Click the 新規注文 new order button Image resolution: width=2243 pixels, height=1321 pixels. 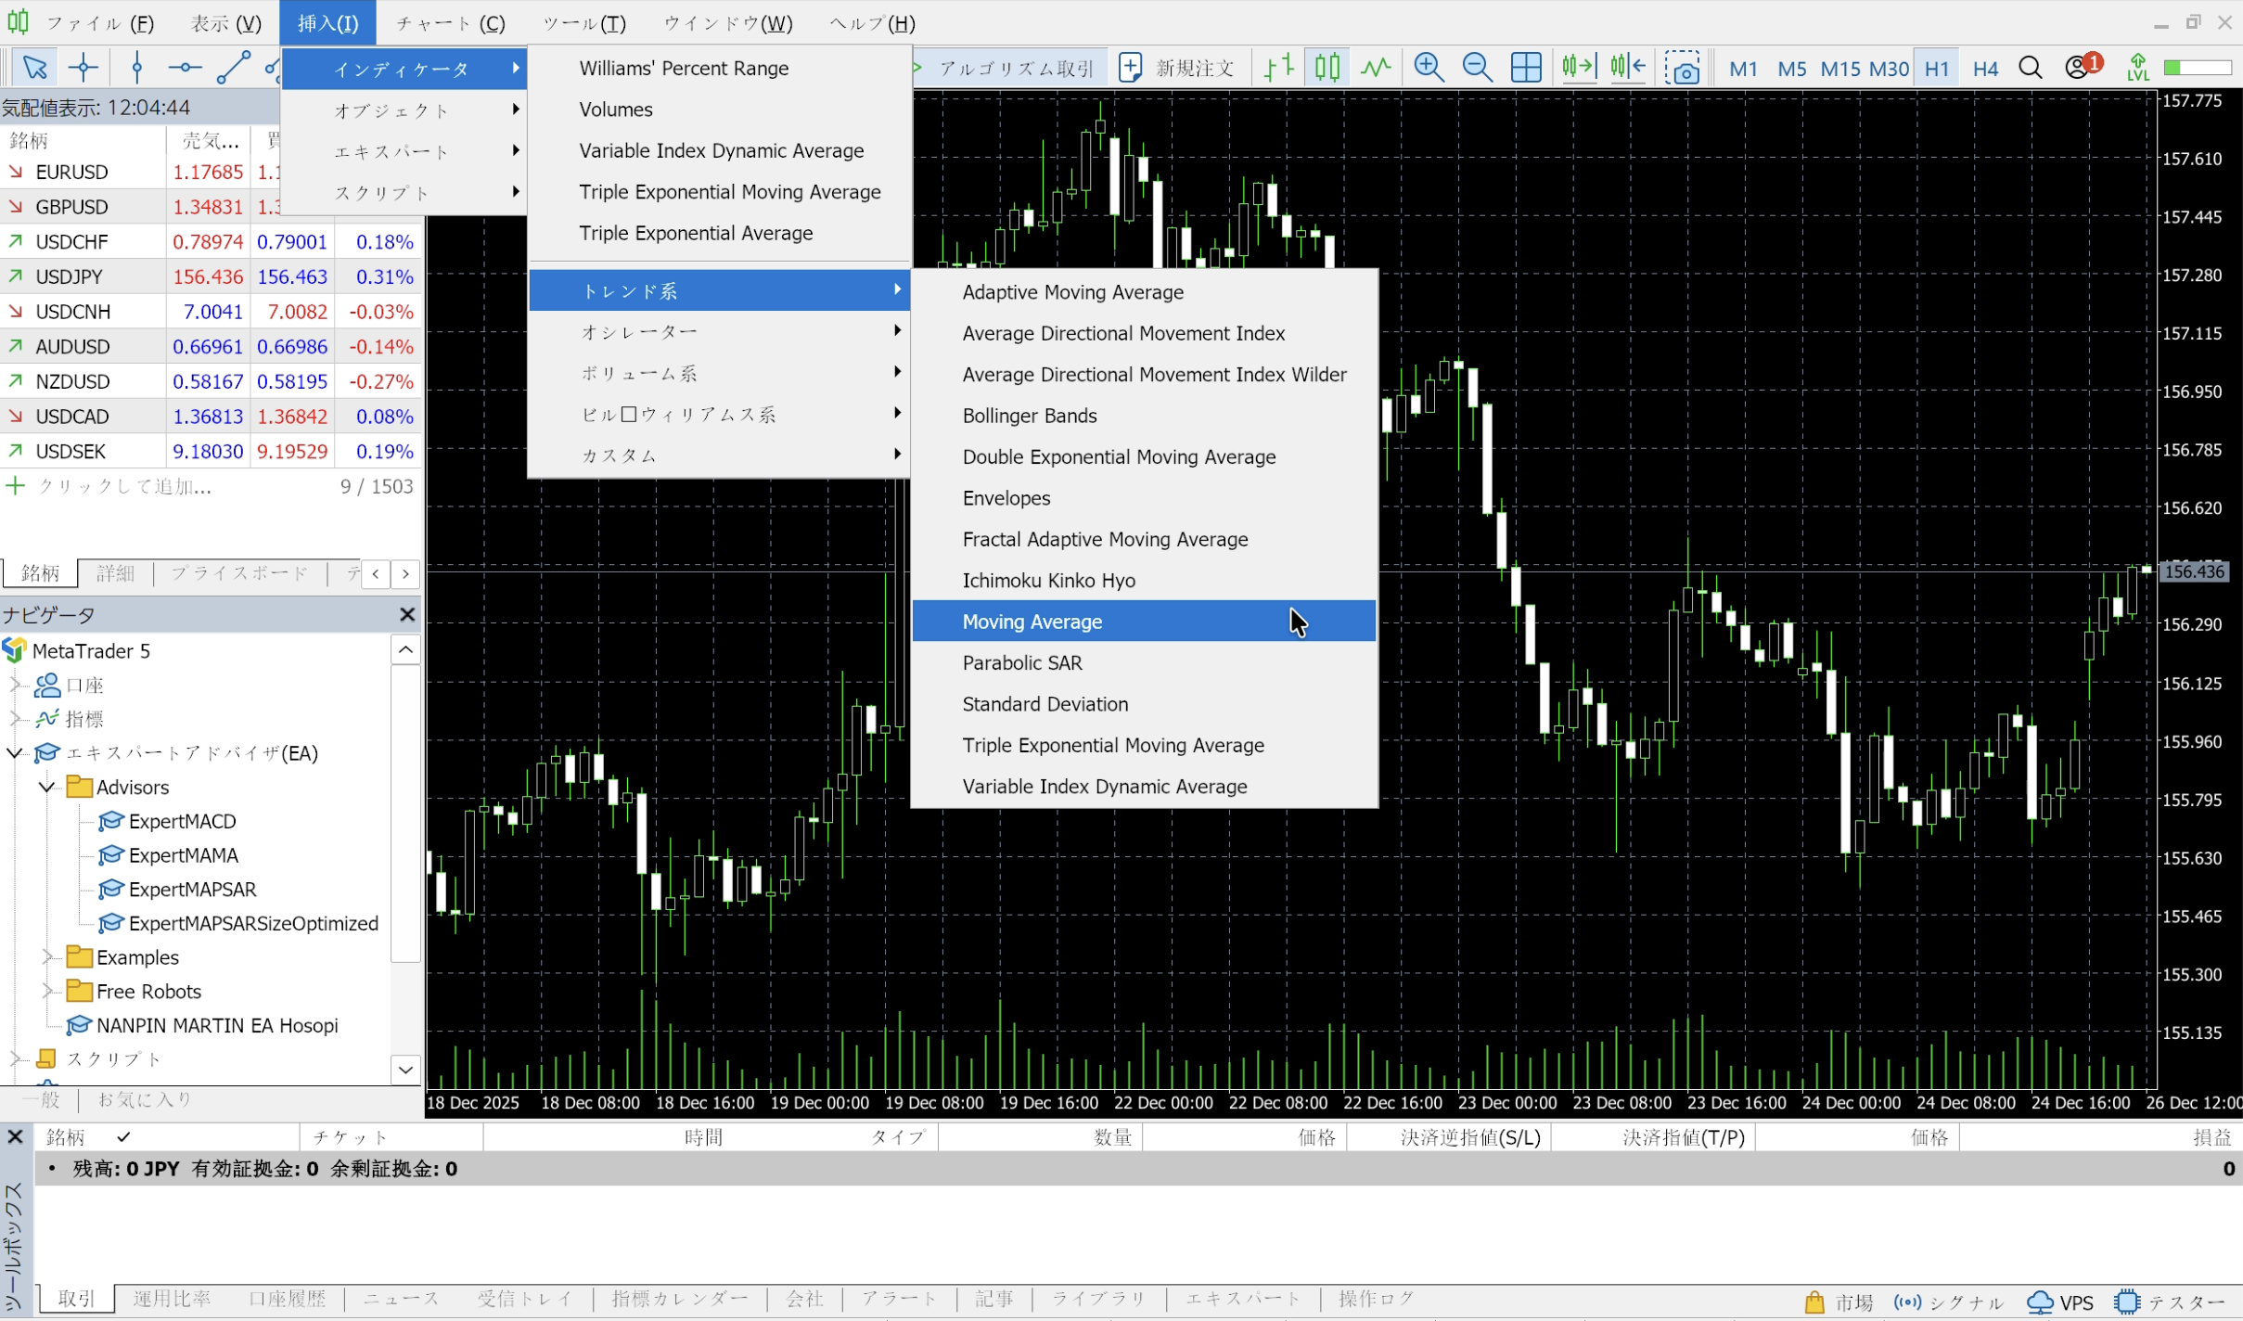point(1176,68)
